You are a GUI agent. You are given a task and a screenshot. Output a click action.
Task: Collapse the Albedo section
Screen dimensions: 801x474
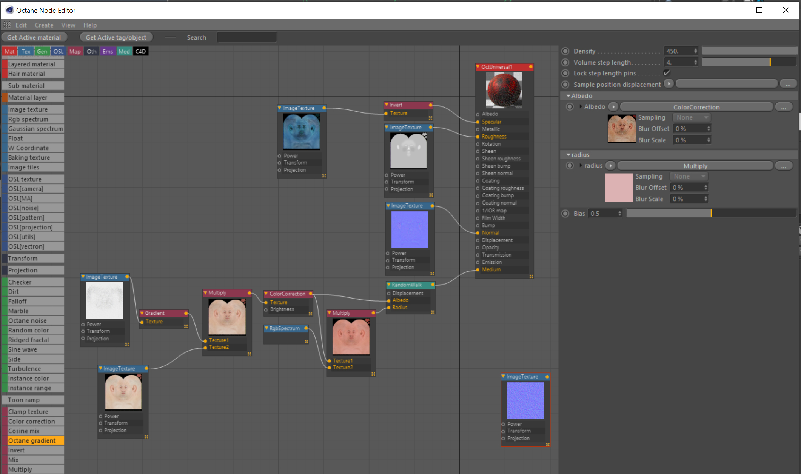point(568,96)
